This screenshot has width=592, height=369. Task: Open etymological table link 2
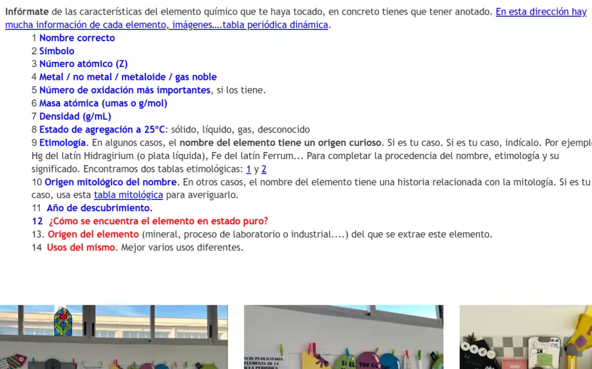pyautogui.click(x=264, y=169)
